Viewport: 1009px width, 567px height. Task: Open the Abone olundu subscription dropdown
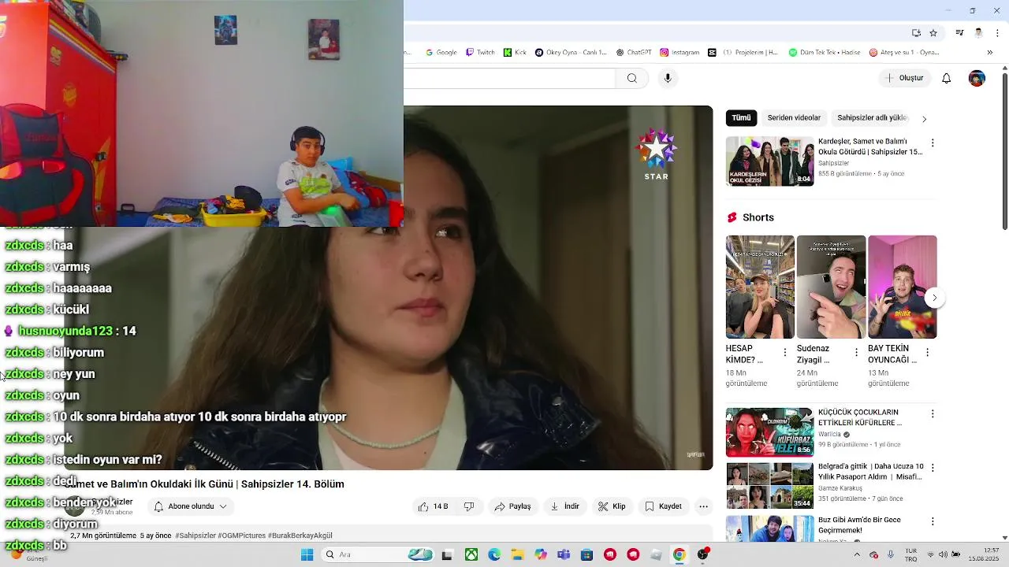191,506
